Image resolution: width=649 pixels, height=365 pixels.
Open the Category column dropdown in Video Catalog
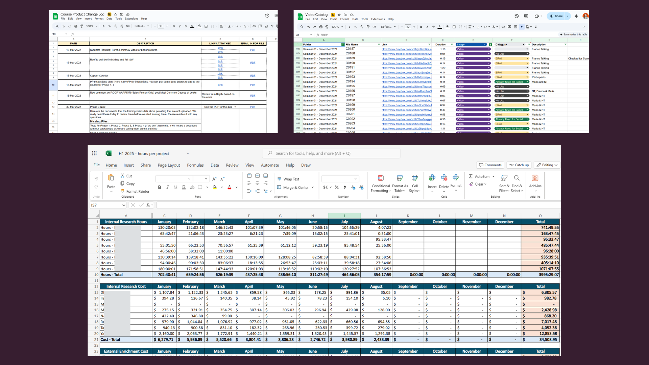point(524,45)
